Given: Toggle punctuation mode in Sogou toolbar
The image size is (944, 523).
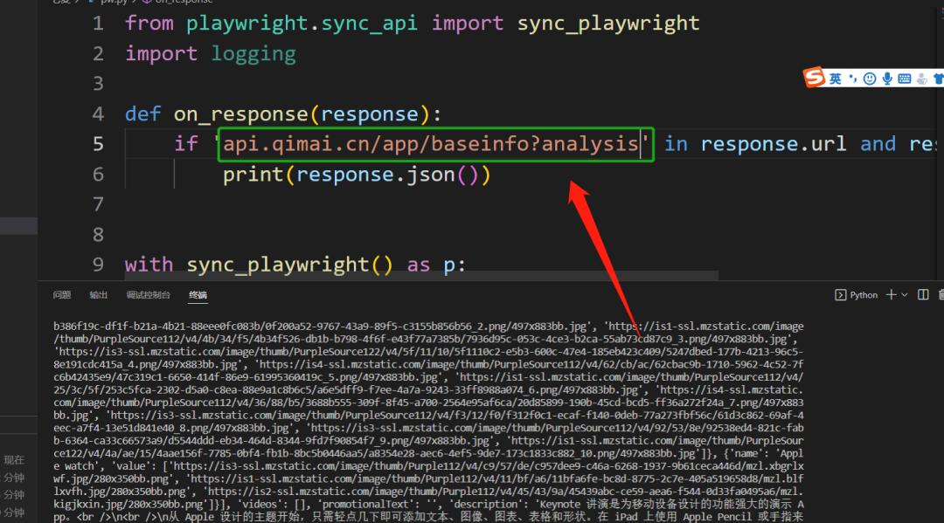Looking at the screenshot, I should (852, 79).
